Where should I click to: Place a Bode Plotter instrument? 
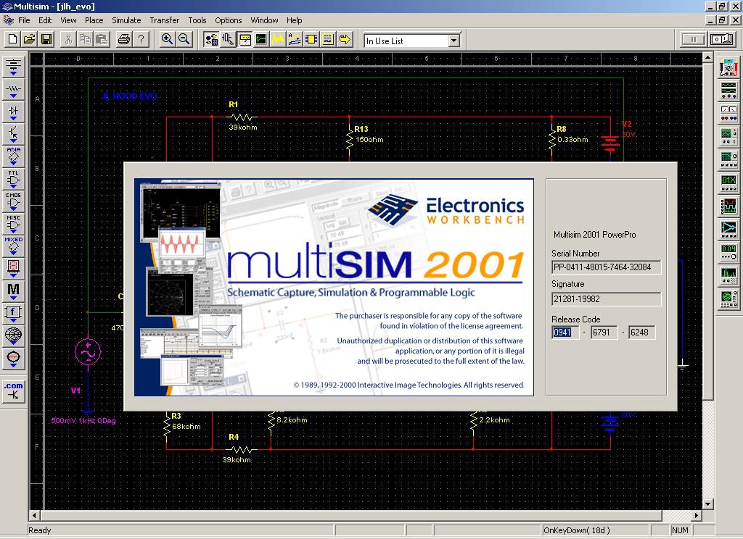point(728,159)
